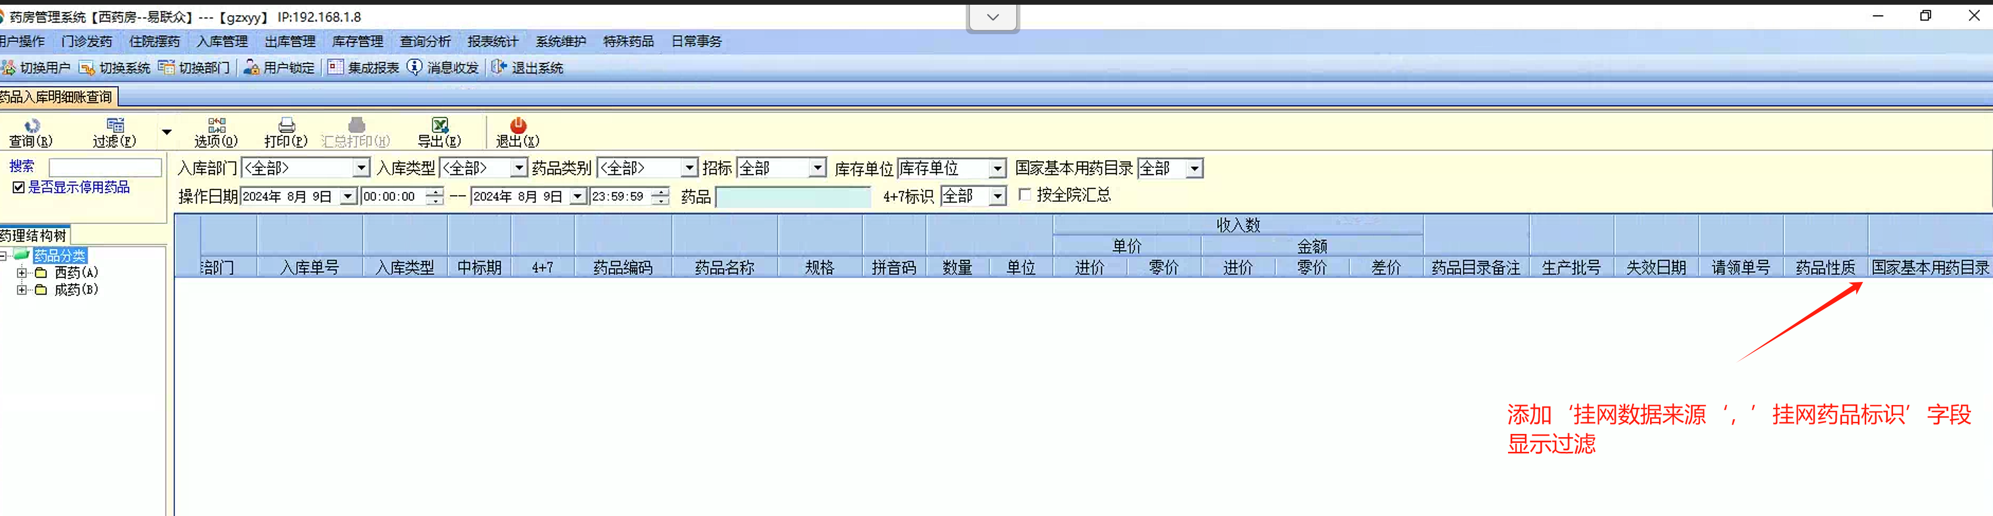Screen dimensions: 1993x516
Task: Click the 搜索 link label
Action: tap(22, 166)
